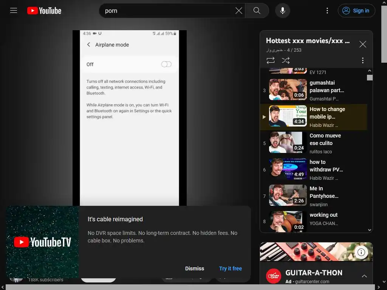387x290 pixels.
Task: Select 'Me In Pantyhose...' playlist item
Action: coord(313,196)
